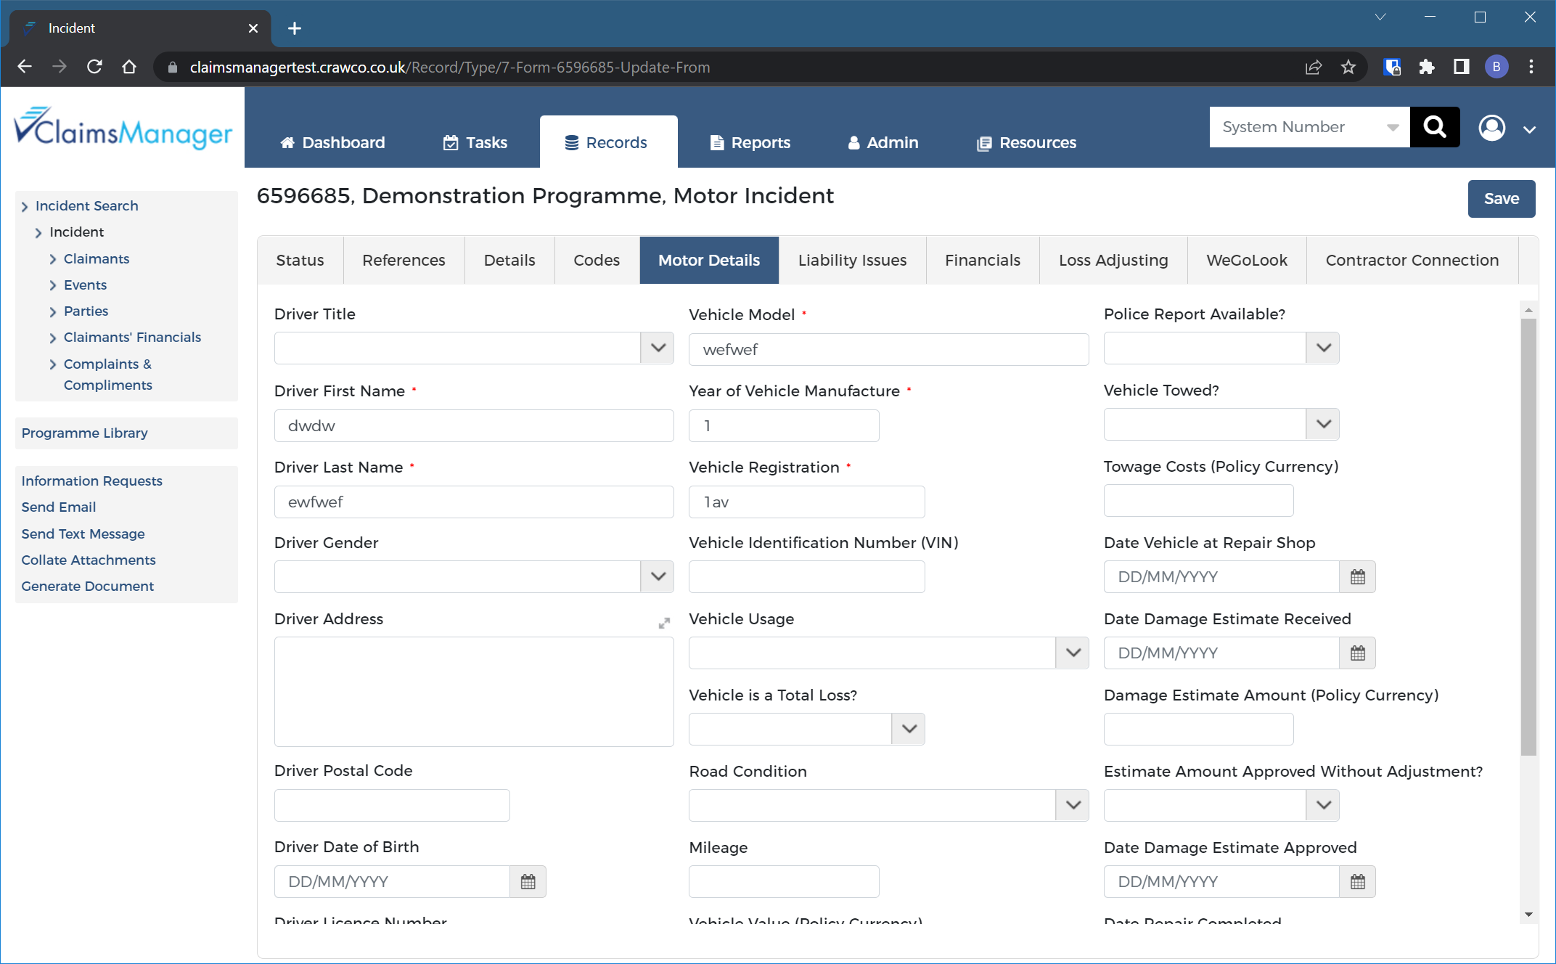Screen dimensions: 1556x964
Task: Open the Chrome profile avatar B
Action: 1496,67
